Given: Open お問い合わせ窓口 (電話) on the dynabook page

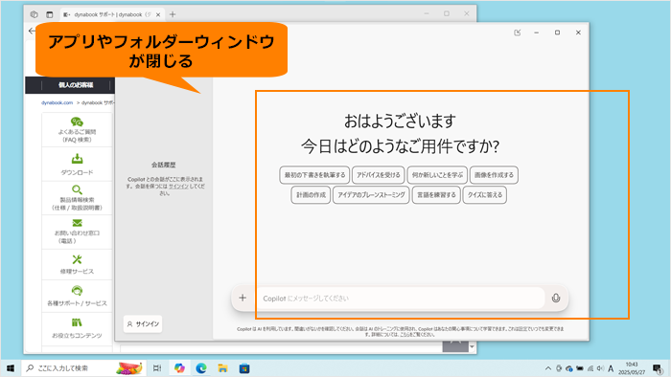Looking at the screenshot, I should click(x=77, y=232).
